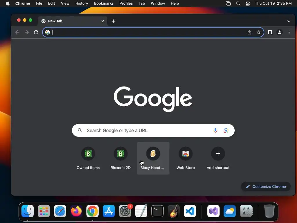Open the three-dot Chrome menu
This screenshot has width=297, height=223.
tap(289, 32)
